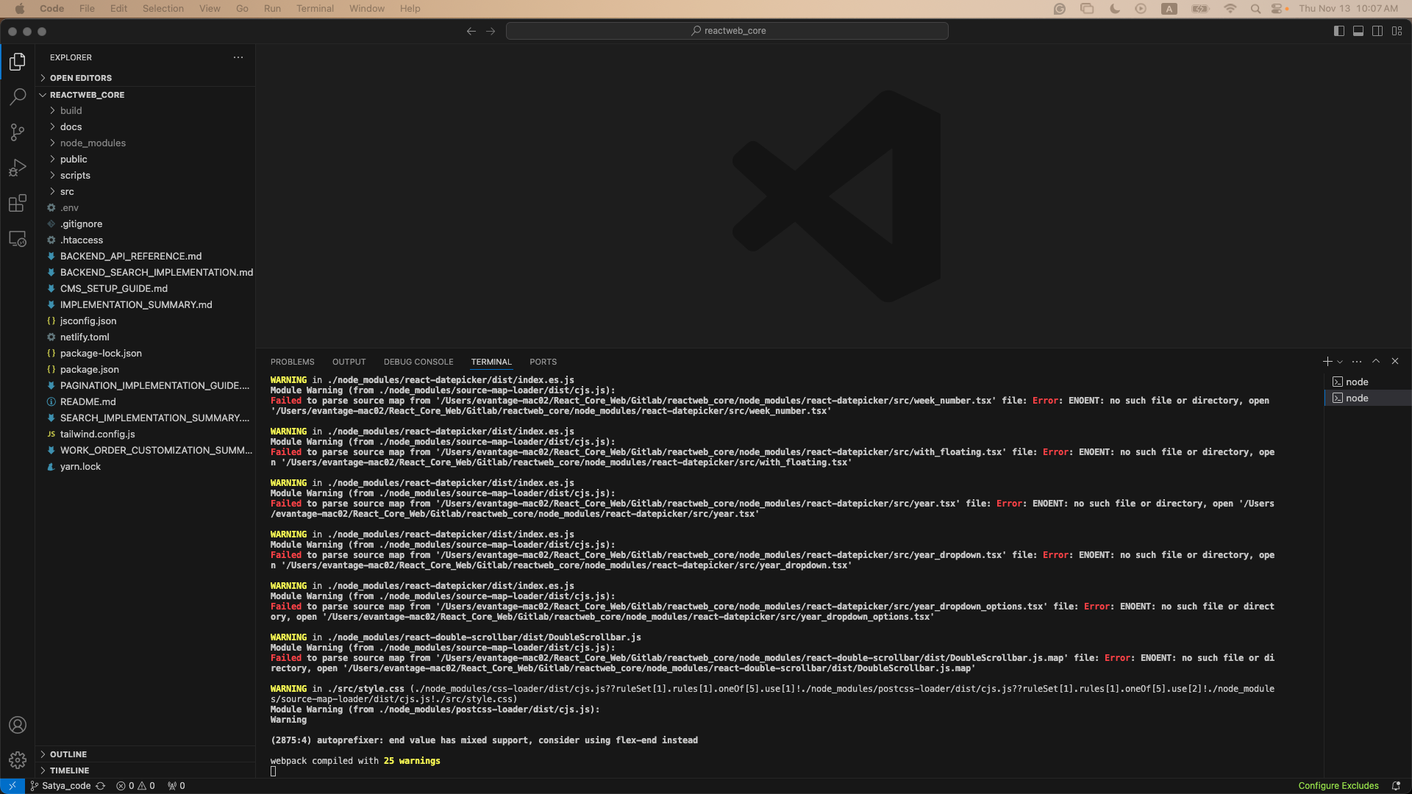This screenshot has height=794, width=1412.
Task: Click the Satya_code branch in status bar
Action: (65, 786)
